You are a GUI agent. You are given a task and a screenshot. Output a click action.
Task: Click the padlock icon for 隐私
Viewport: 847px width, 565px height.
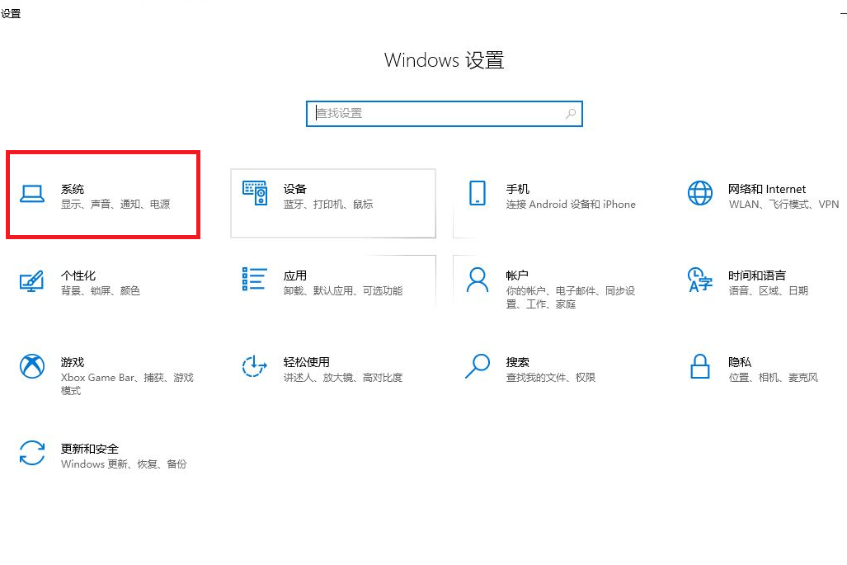[700, 366]
